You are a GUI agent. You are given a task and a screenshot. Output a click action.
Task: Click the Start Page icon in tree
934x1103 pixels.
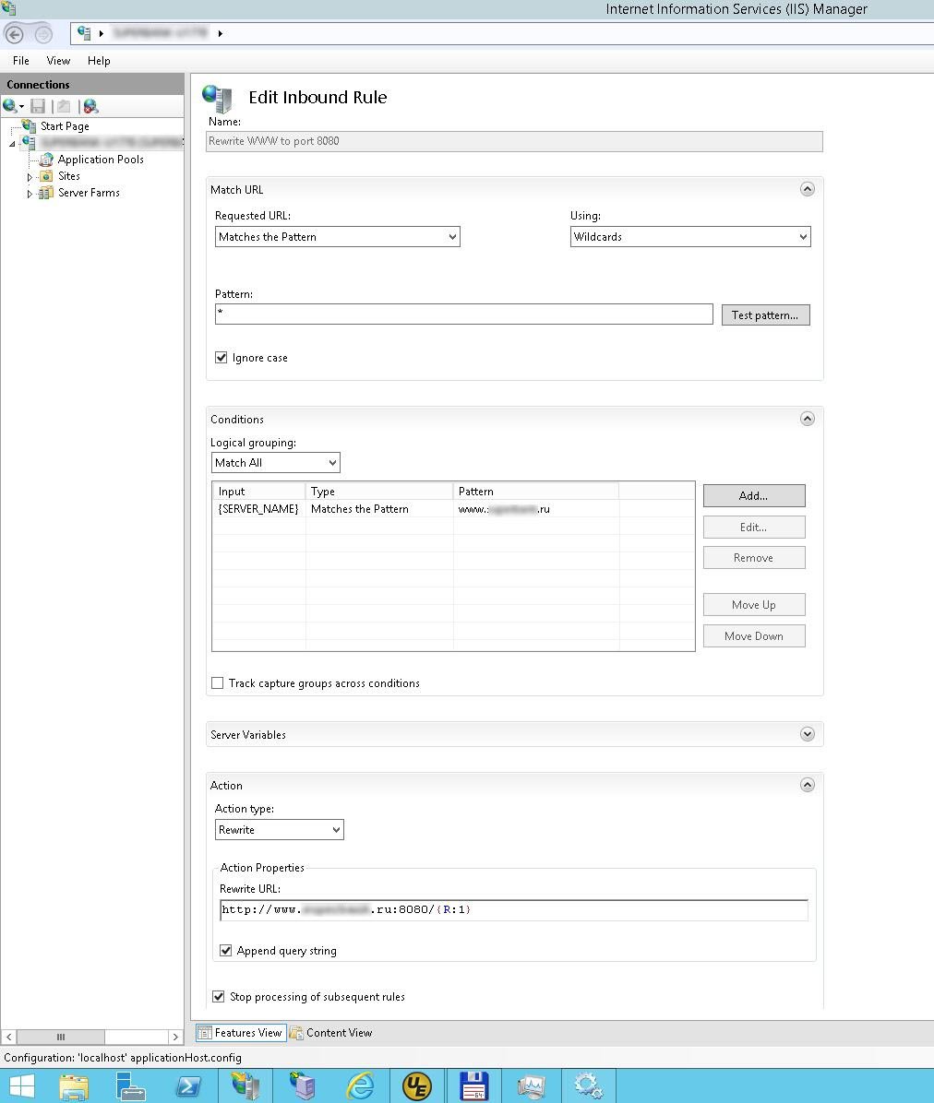(29, 126)
